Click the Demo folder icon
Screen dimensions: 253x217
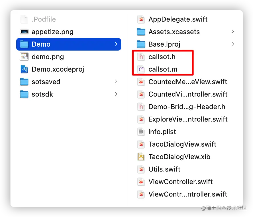tap(24, 44)
